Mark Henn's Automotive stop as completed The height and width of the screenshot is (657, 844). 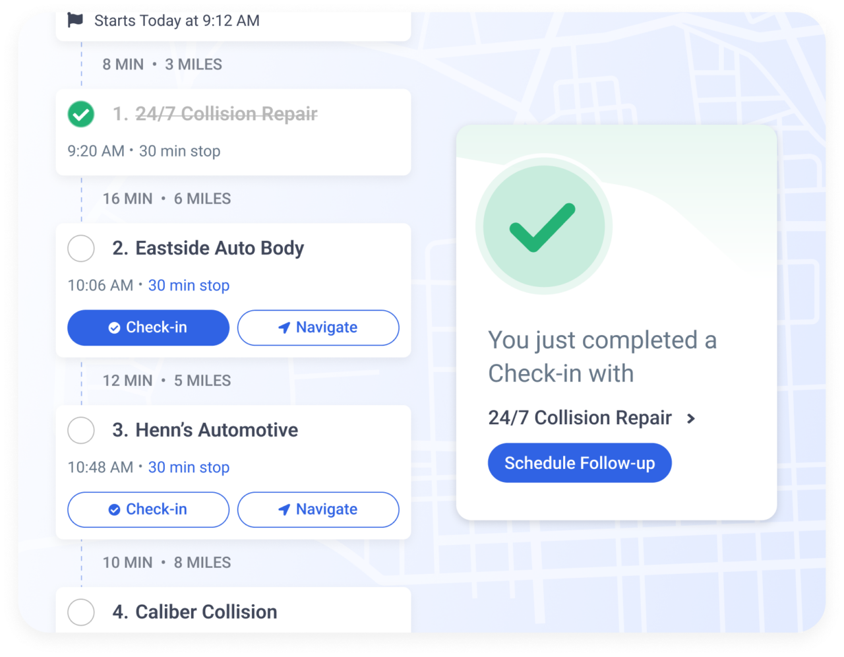pyautogui.click(x=80, y=430)
